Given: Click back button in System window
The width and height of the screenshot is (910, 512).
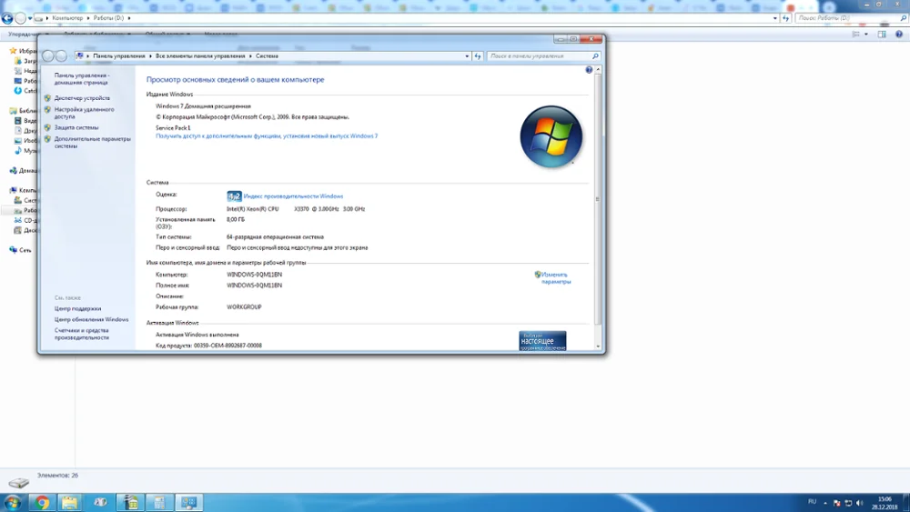Looking at the screenshot, I should [x=48, y=56].
